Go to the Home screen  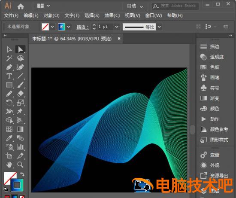click(21, 6)
